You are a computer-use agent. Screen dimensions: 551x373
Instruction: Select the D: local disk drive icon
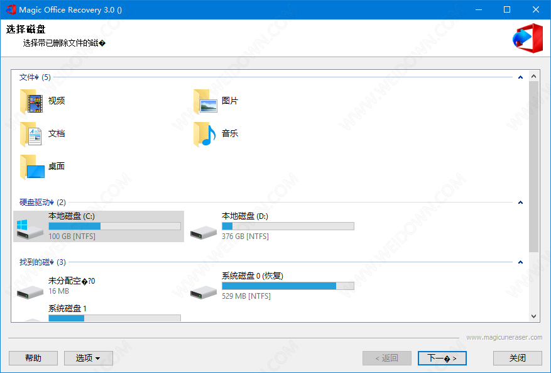point(204,232)
